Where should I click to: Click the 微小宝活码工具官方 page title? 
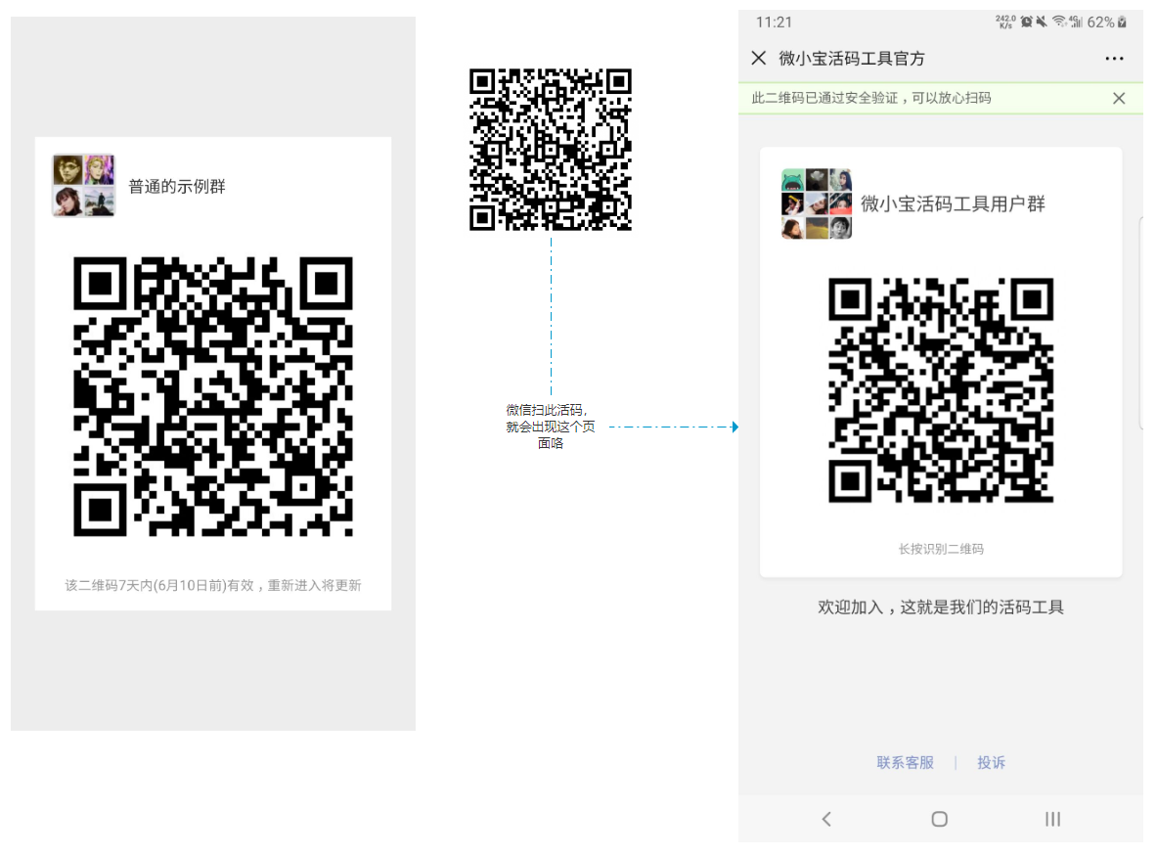[x=852, y=59]
